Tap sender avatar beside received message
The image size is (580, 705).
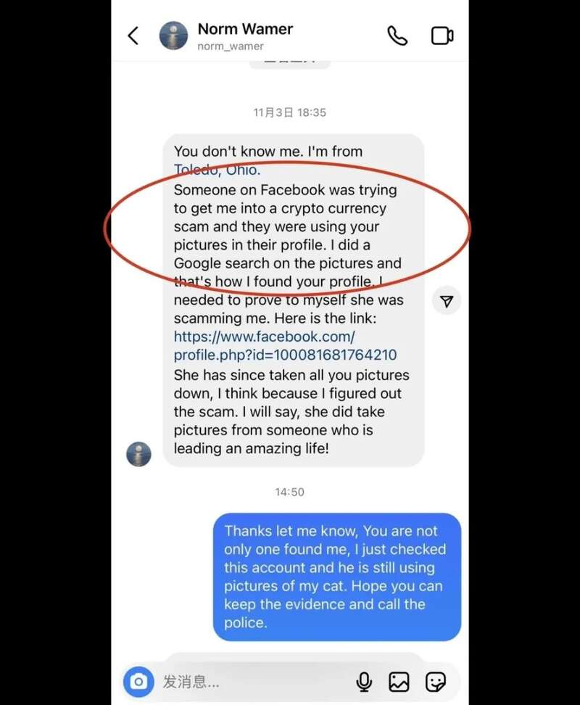[x=138, y=454]
